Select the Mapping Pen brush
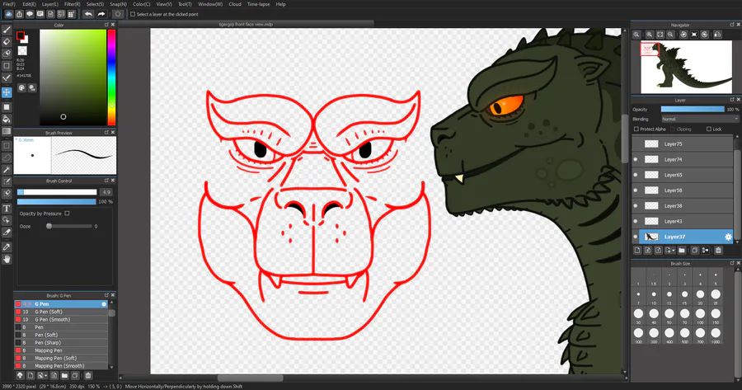Viewport: 742px width, 390px height. point(61,350)
